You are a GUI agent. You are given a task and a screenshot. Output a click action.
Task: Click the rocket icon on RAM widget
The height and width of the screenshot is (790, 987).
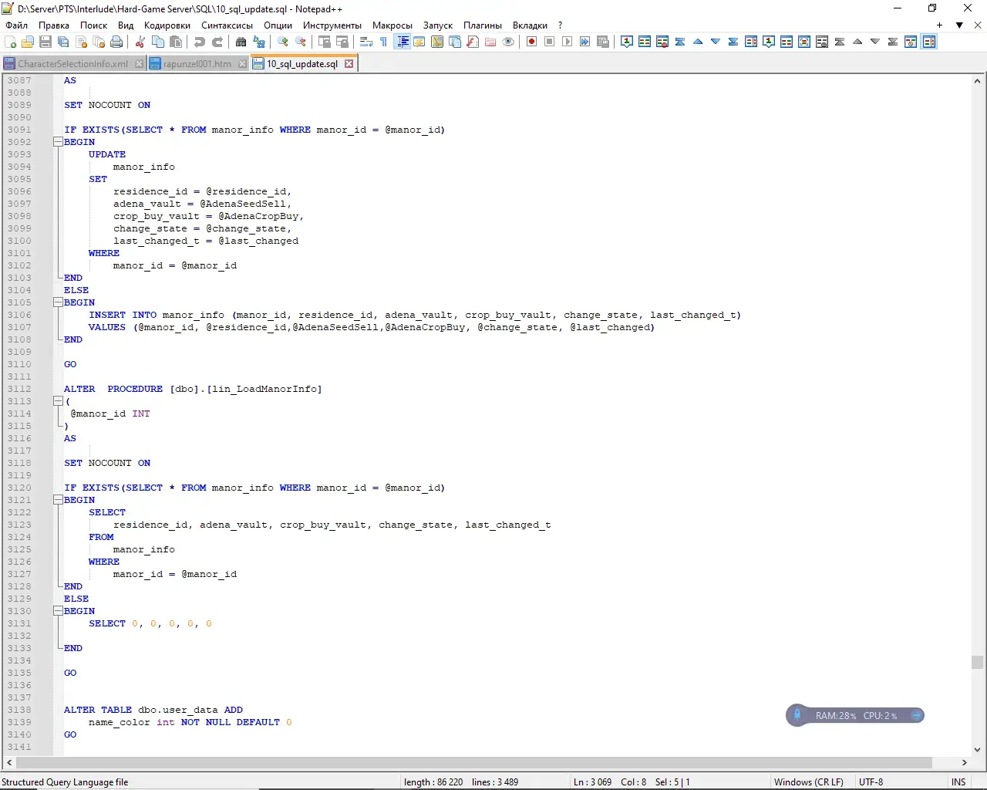[x=797, y=715]
